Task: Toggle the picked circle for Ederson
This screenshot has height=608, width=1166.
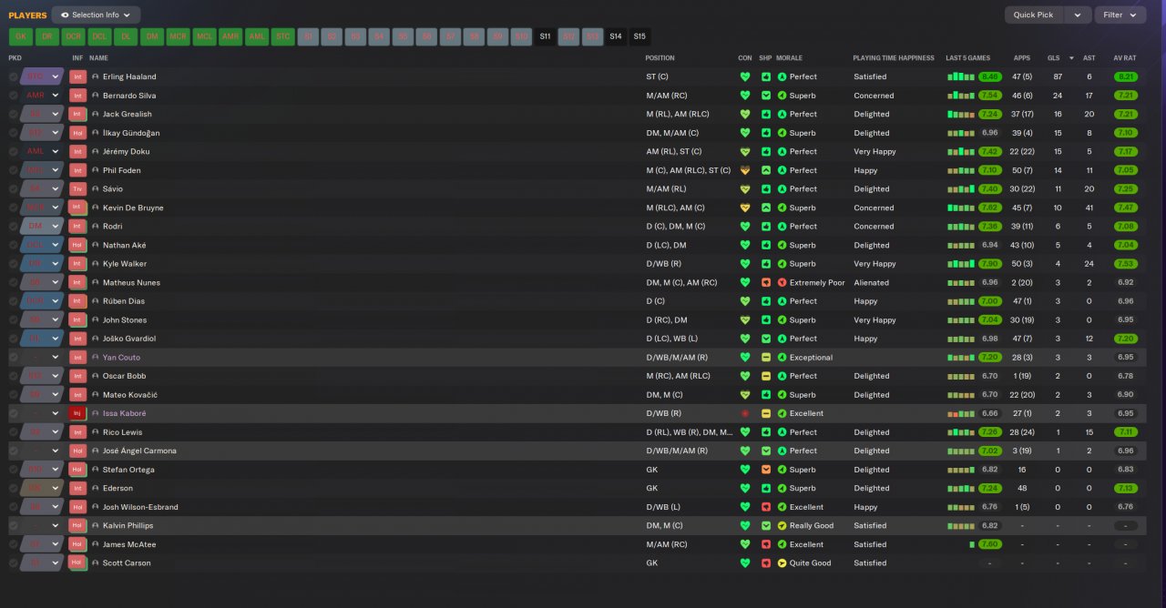Action: coord(14,488)
